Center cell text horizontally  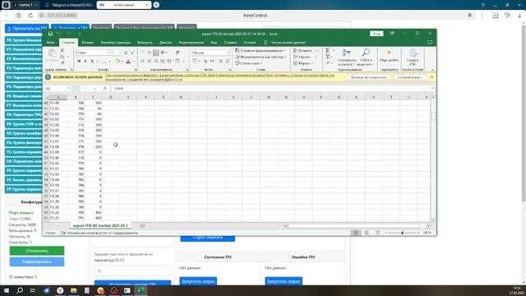tap(150, 61)
